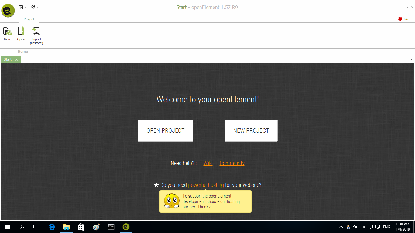Click the globe help icon in title bar
Image resolution: width=415 pixels, height=233 pixels.
[33, 7]
